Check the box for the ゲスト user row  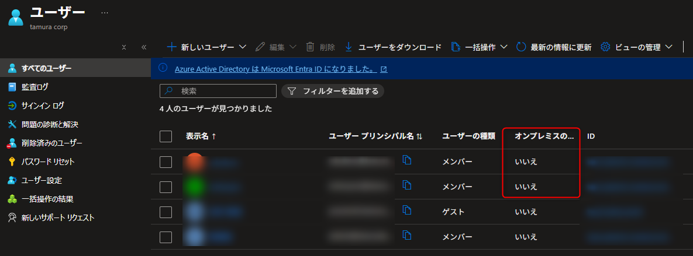point(166,212)
